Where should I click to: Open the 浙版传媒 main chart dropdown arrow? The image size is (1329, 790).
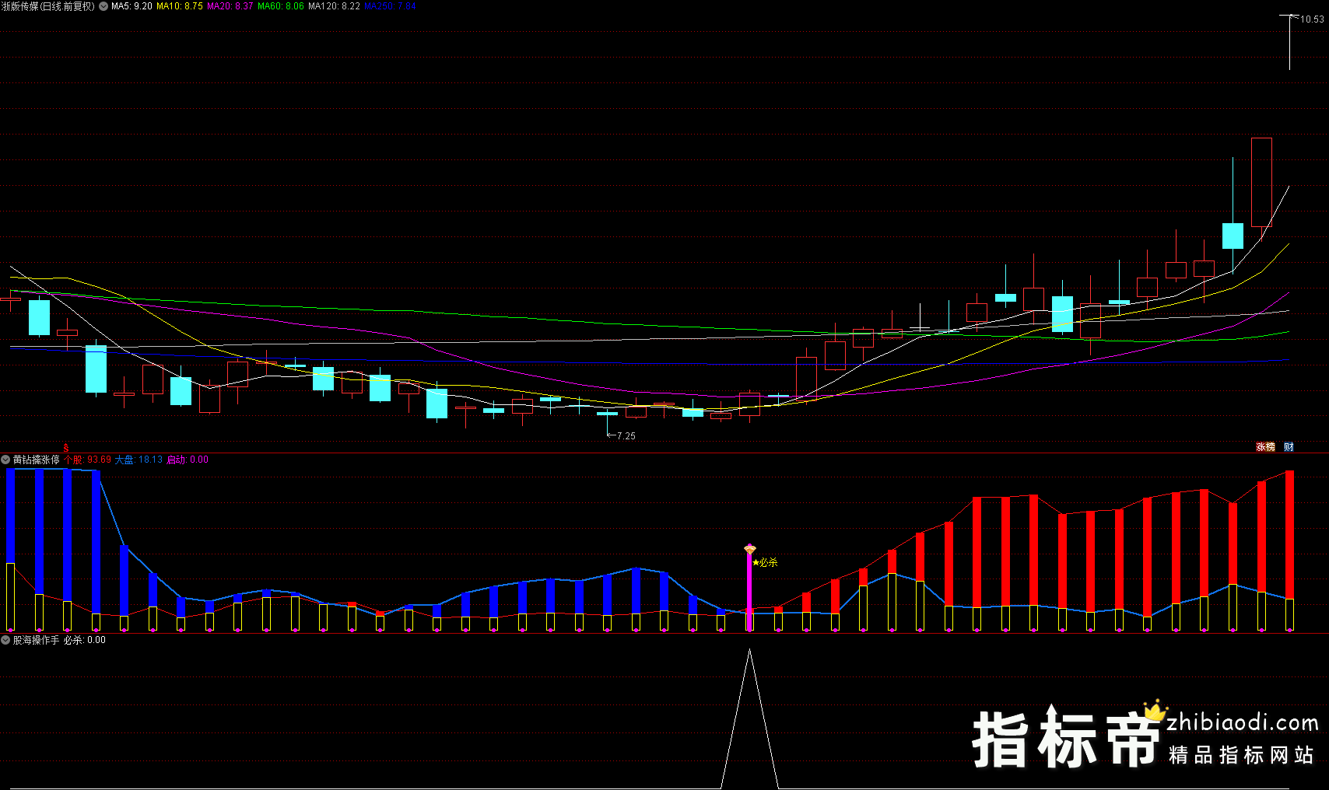click(103, 6)
